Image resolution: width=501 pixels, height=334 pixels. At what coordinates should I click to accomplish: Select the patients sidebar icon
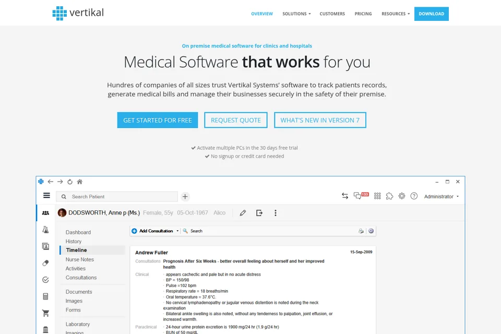point(46,213)
